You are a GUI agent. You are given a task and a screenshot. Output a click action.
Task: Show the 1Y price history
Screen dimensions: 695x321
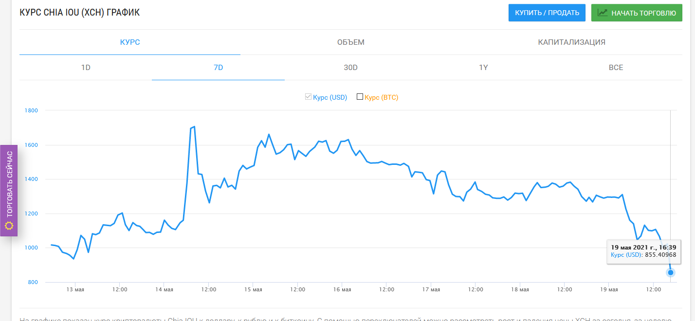point(483,68)
